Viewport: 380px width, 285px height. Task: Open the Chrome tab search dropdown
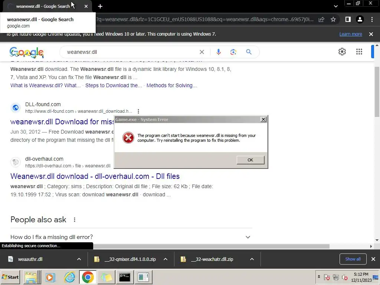(x=335, y=6)
